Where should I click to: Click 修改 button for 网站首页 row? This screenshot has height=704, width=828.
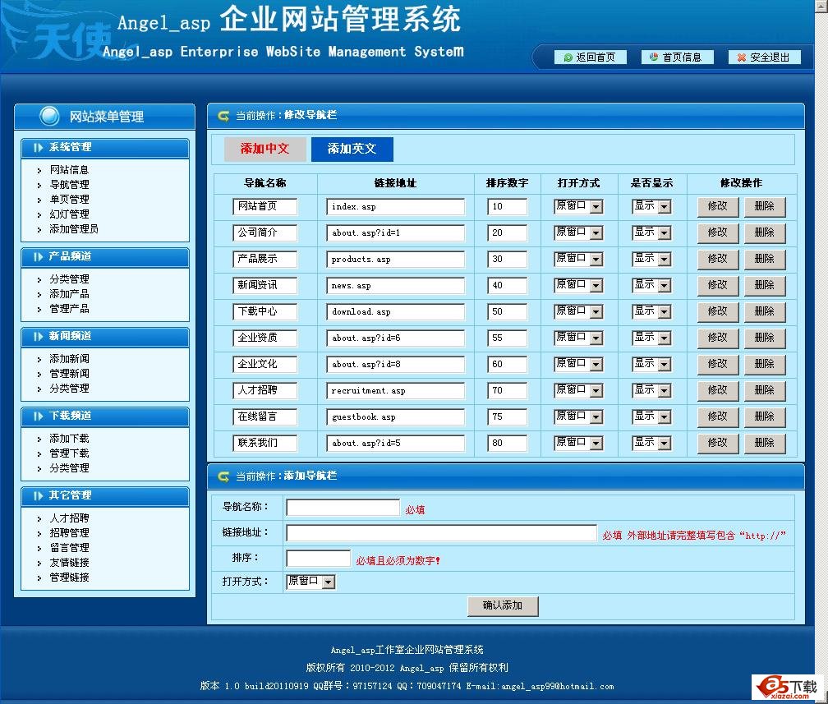[718, 206]
